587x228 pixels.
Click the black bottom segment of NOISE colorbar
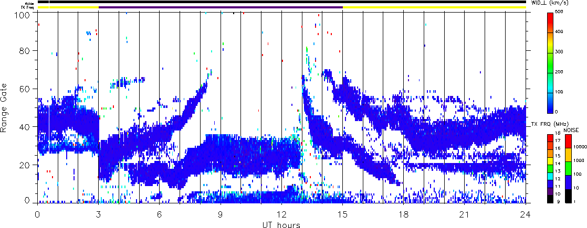click(569, 198)
